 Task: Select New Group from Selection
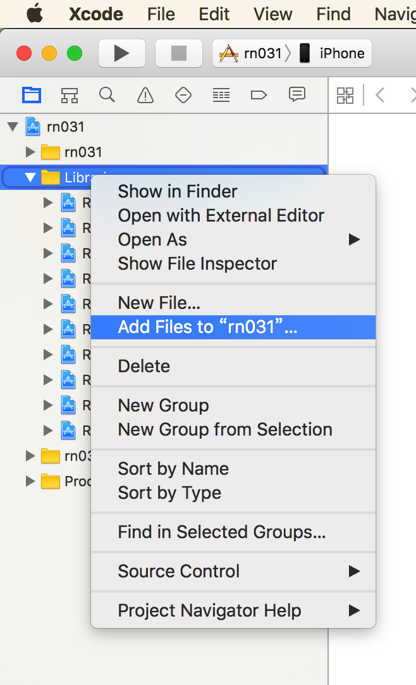225,429
